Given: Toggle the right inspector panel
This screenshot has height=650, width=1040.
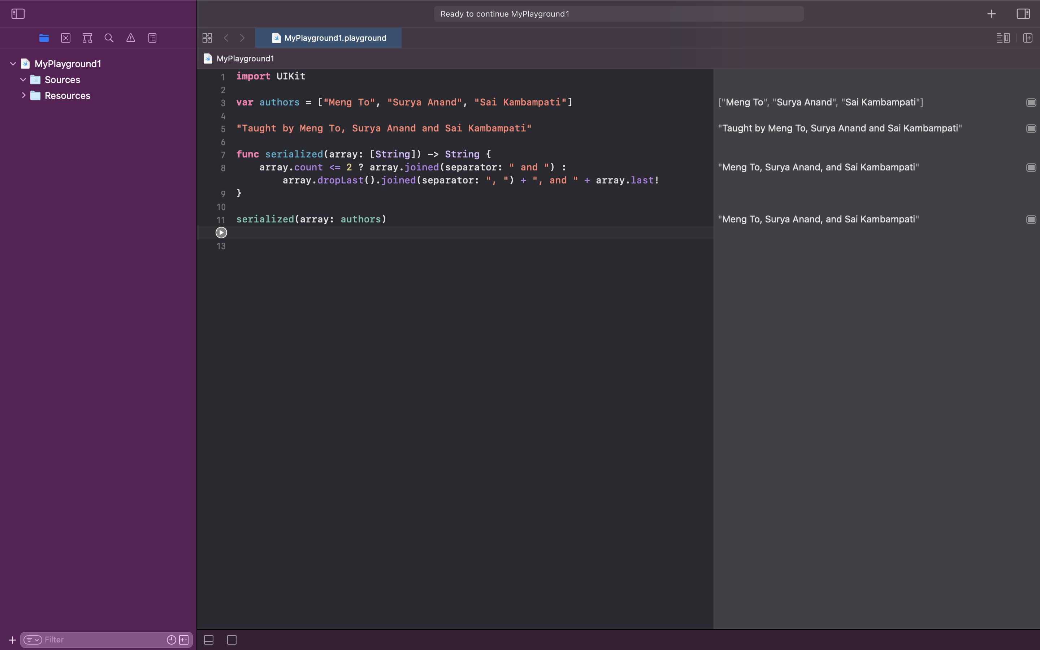Looking at the screenshot, I should click(x=1023, y=14).
